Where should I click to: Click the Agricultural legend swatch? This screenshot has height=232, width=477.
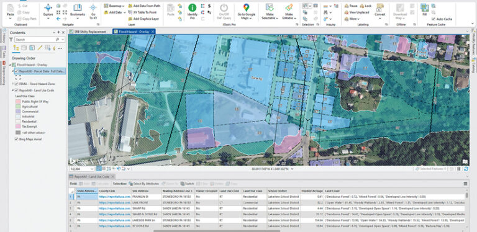(18, 107)
